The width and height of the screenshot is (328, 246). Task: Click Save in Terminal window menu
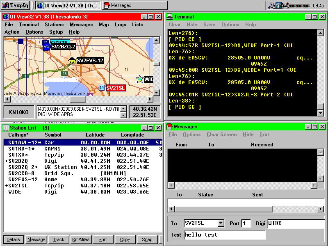pyautogui.click(x=210, y=25)
